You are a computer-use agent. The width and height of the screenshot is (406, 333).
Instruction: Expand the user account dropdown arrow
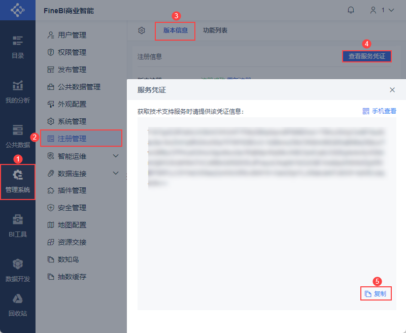(x=391, y=10)
